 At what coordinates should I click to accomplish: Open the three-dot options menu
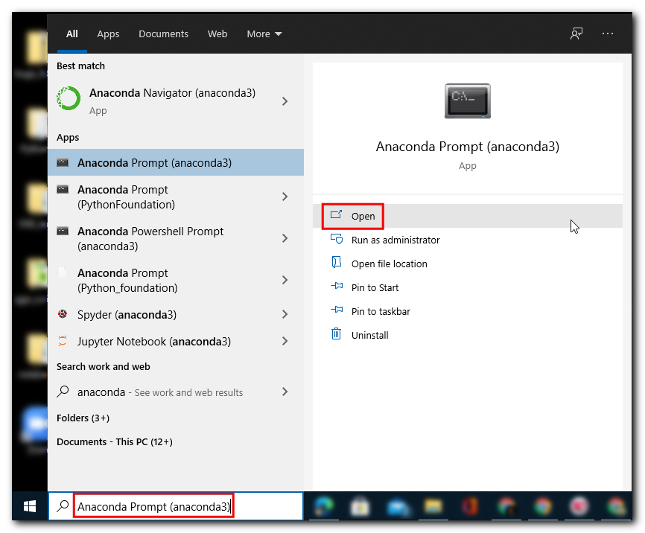(608, 33)
